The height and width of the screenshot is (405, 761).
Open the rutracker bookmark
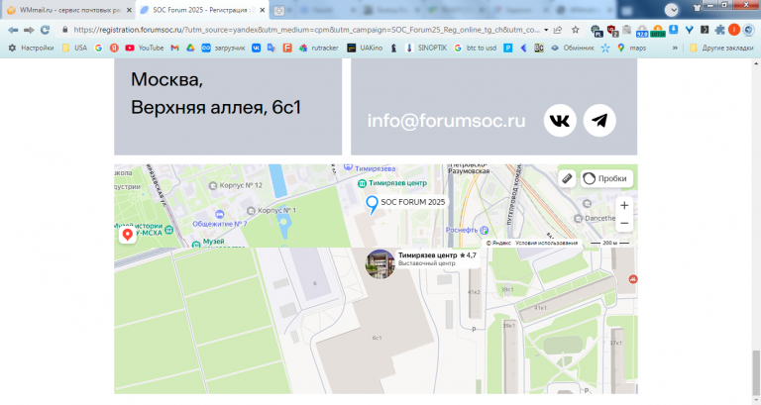point(318,48)
